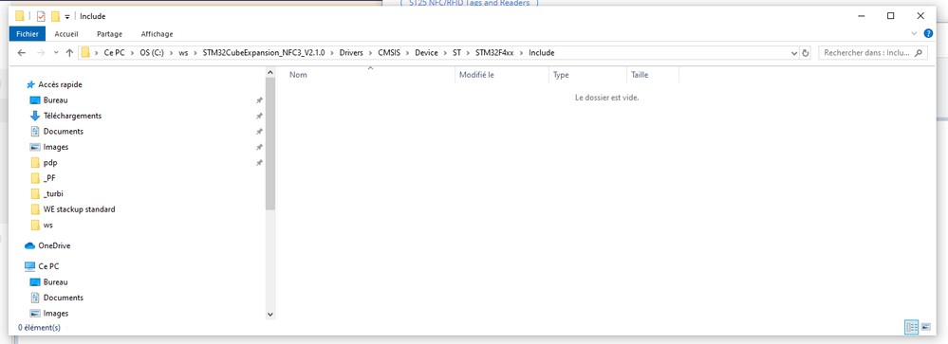Click OS (C:) in the address path
The height and width of the screenshot is (344, 948).
pos(153,52)
